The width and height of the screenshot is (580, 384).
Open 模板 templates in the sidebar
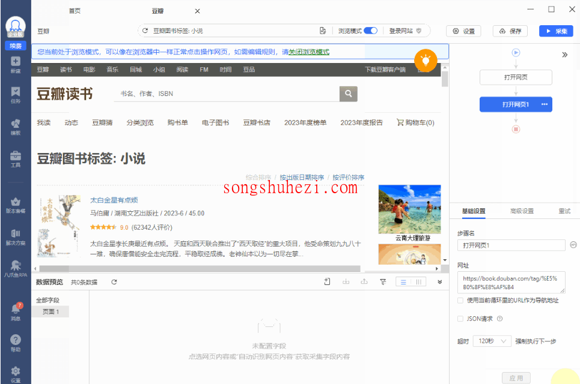tap(16, 127)
